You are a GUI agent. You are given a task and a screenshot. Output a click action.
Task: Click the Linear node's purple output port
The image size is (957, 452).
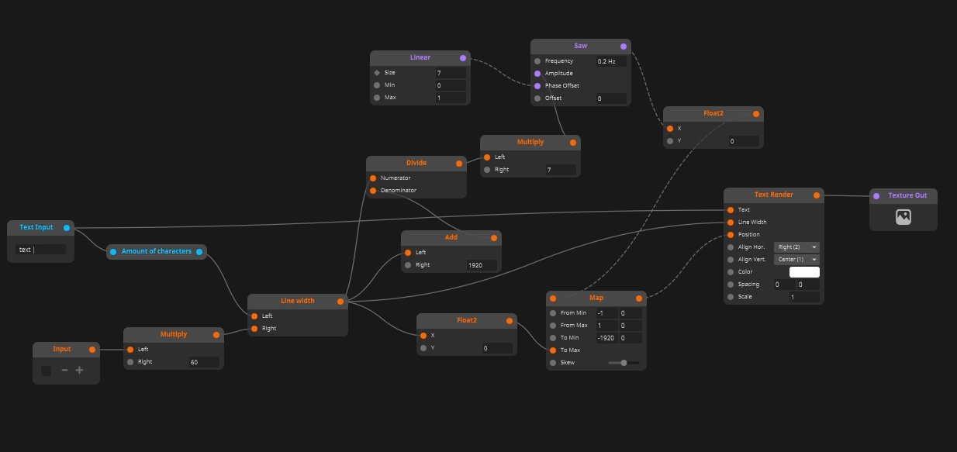(463, 58)
